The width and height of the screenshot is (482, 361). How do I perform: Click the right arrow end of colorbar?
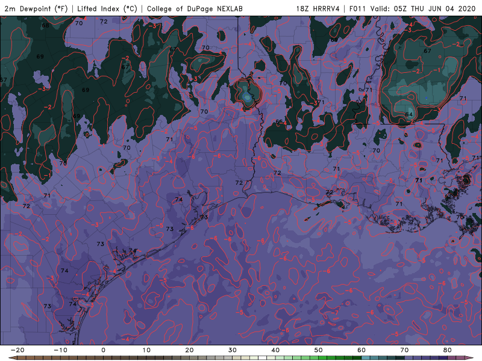(469, 358)
